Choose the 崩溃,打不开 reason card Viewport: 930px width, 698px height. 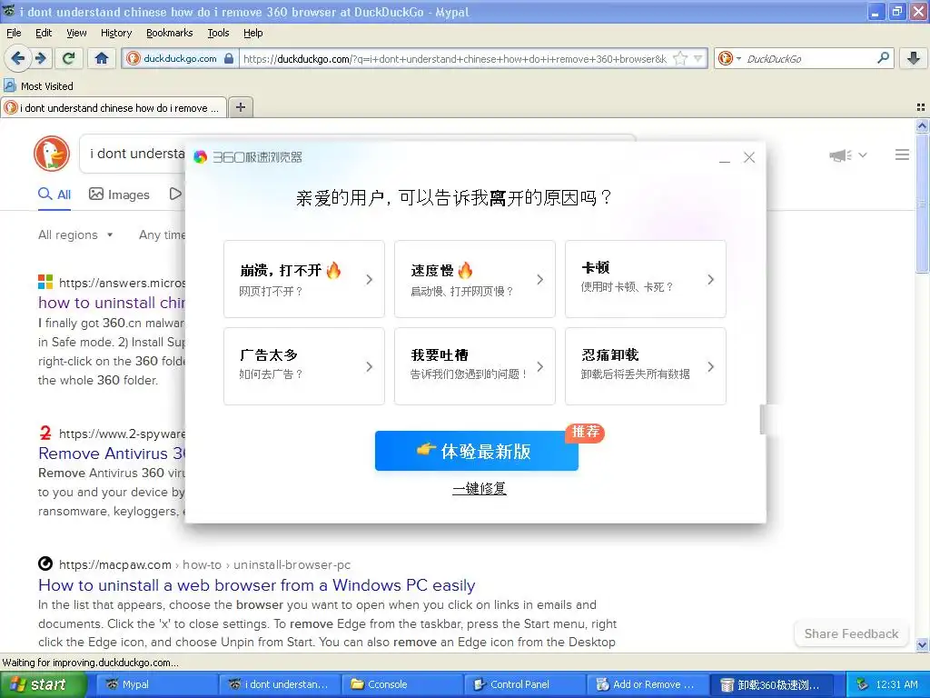coord(303,279)
